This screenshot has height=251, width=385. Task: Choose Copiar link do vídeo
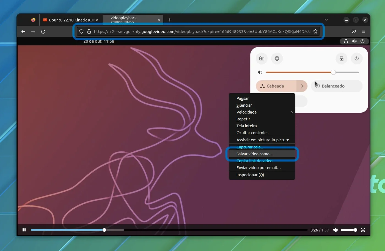262,161
